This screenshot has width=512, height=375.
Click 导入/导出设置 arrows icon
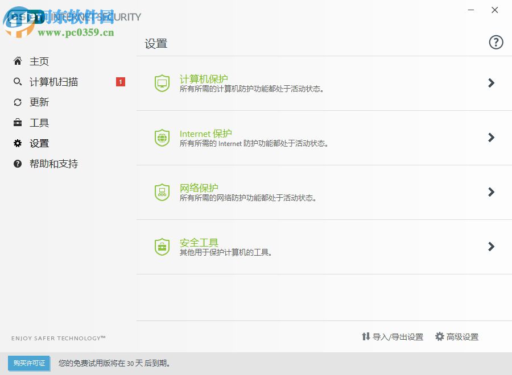point(366,336)
